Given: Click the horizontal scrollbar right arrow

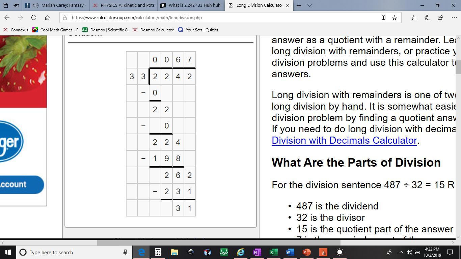Looking at the screenshot, I should 453,242.
